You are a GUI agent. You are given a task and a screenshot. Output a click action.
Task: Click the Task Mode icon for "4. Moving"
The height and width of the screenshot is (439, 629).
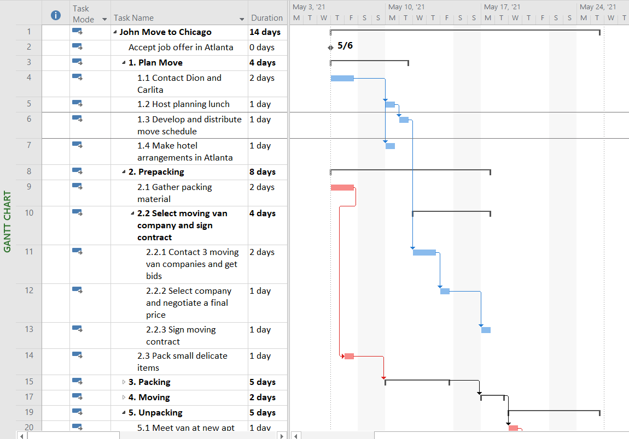point(77,397)
